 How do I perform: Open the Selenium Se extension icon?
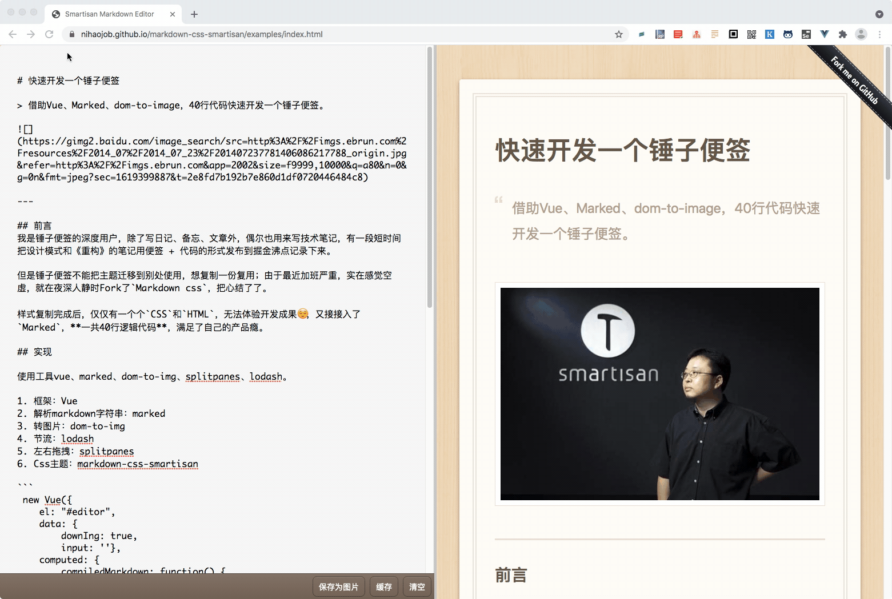click(806, 34)
